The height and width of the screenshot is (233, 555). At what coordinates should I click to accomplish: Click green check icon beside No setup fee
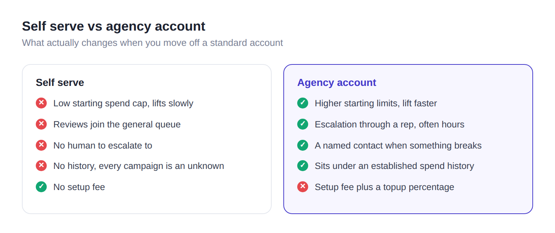41,187
